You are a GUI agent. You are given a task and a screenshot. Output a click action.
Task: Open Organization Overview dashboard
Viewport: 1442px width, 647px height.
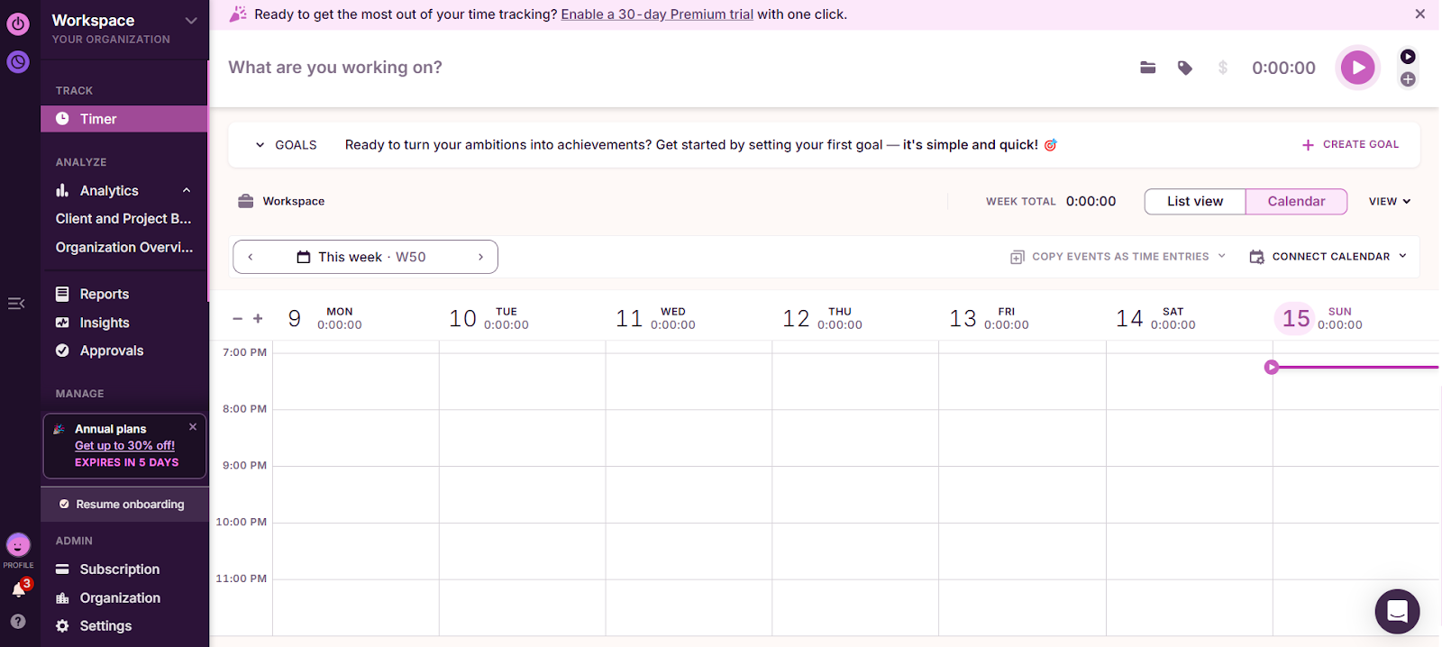124,247
